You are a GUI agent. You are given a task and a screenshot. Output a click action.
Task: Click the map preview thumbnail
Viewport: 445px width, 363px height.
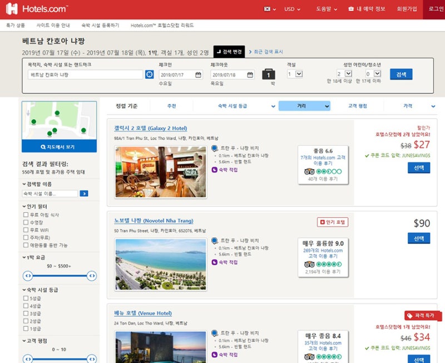pos(59,121)
